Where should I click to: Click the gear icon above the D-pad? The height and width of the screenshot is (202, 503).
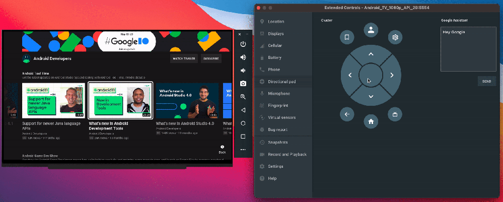(x=395, y=37)
